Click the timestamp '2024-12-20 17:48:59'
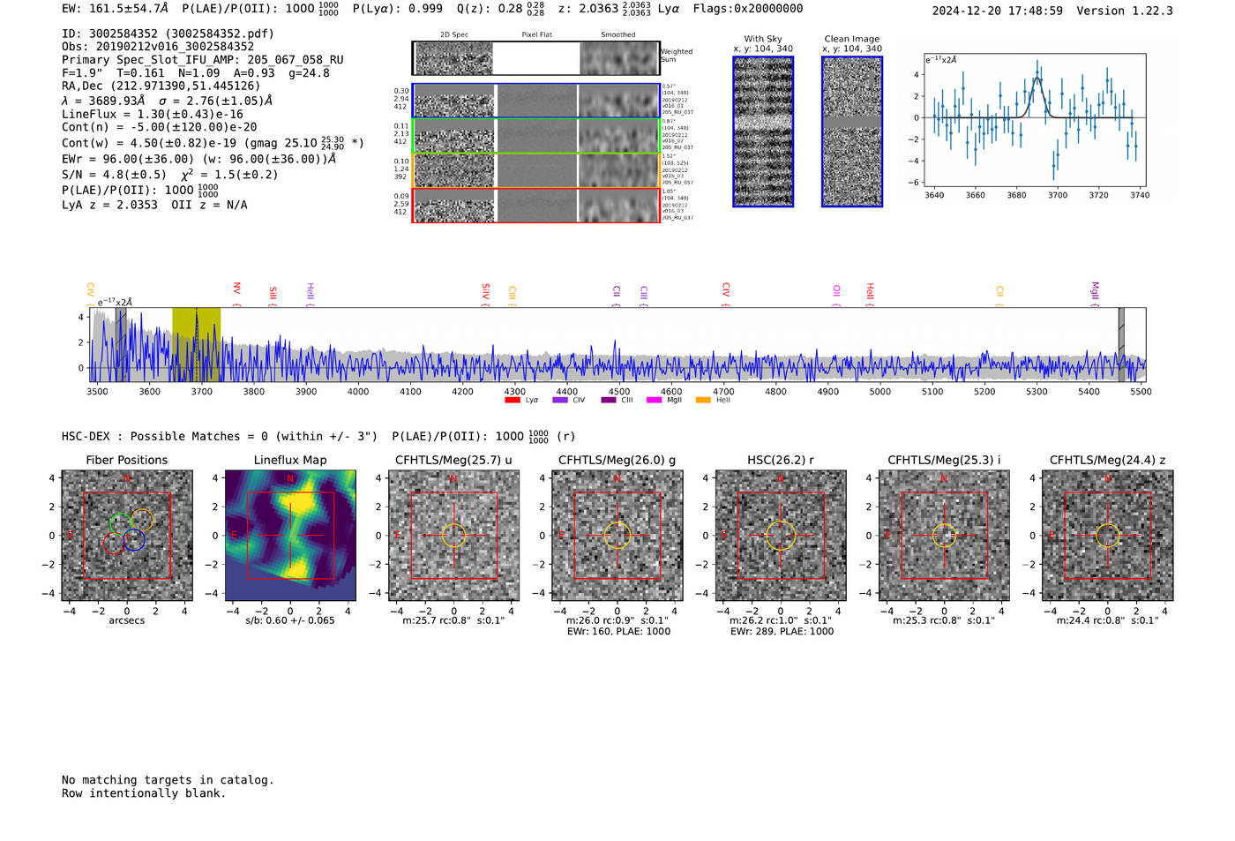The image size is (1235, 841). point(998,11)
